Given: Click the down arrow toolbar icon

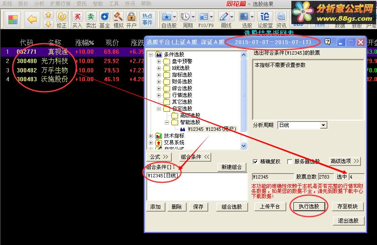Looking at the screenshot, I should [x=48, y=24].
